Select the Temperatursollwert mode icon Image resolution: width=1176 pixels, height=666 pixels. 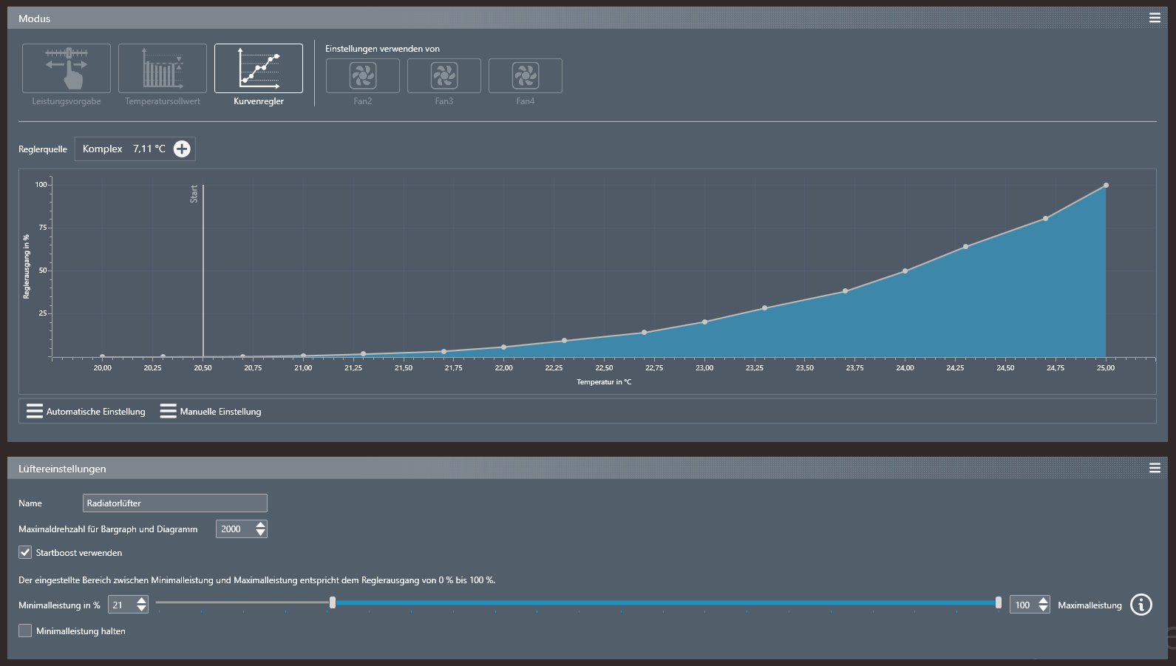tap(163, 68)
